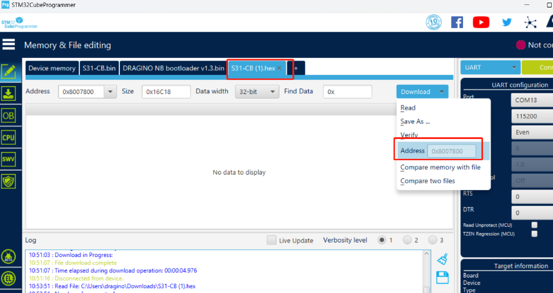Click the menu Address field 0x8007800

click(451, 151)
